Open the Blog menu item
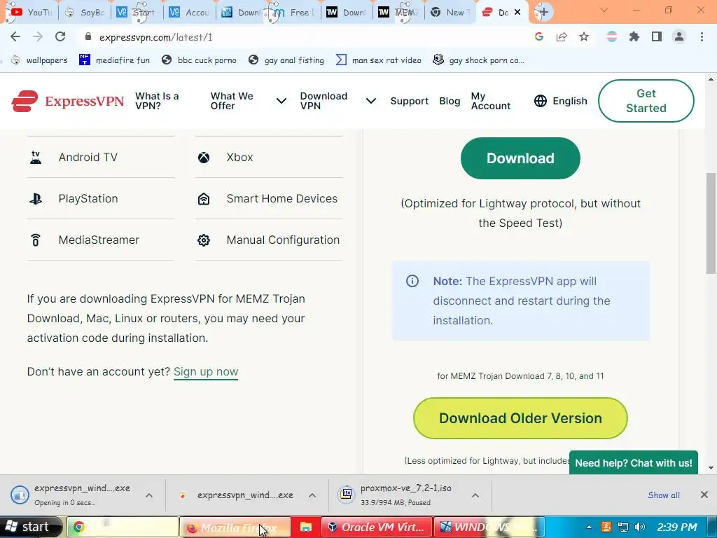717x538 pixels. pos(450,101)
